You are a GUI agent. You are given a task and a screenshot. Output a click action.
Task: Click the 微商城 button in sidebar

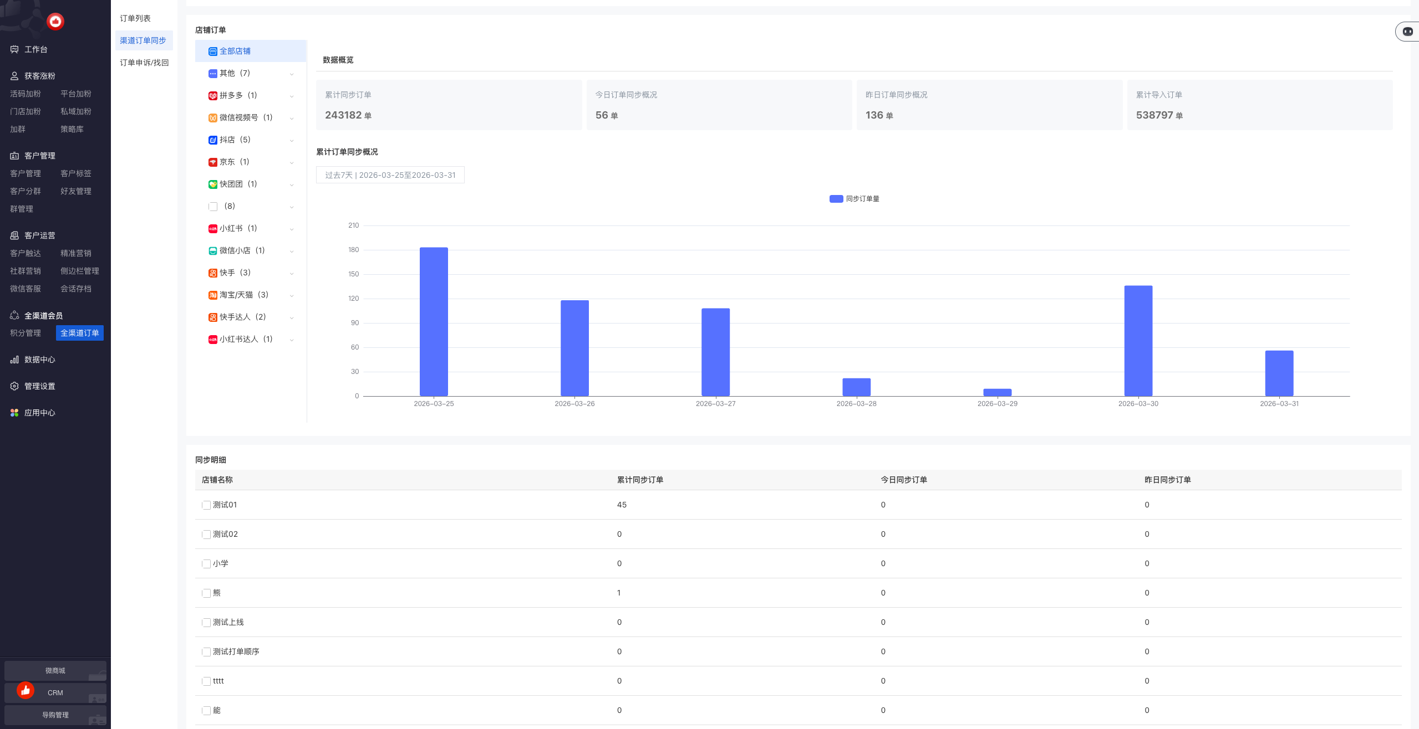(x=55, y=670)
